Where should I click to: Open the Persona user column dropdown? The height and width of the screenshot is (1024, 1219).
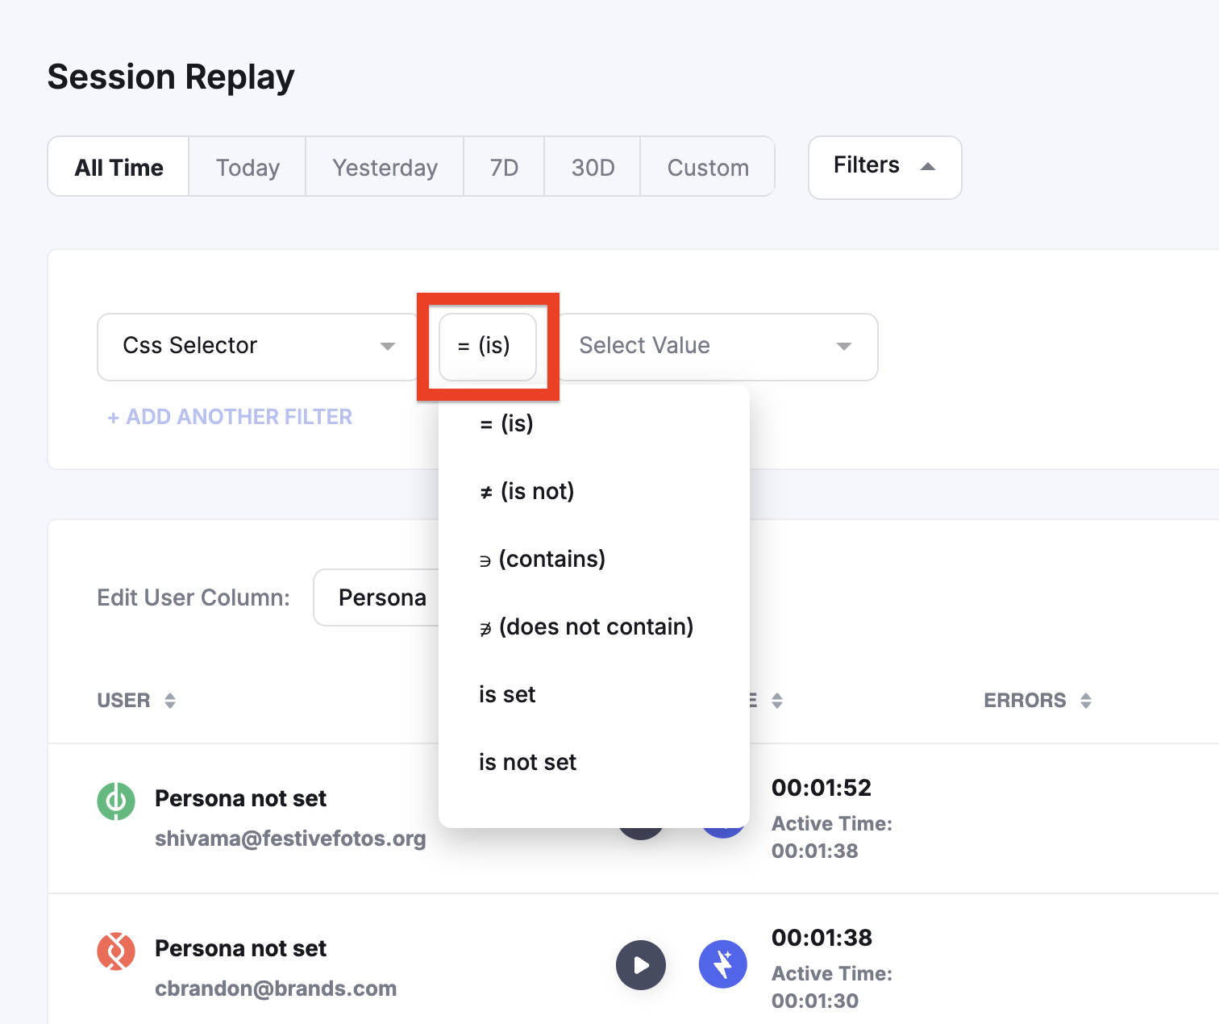[x=377, y=597]
